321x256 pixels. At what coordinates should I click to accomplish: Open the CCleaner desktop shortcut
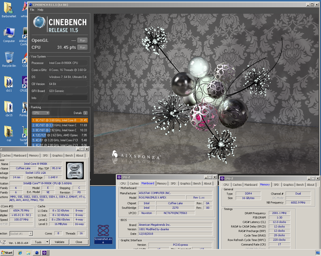(25, 59)
